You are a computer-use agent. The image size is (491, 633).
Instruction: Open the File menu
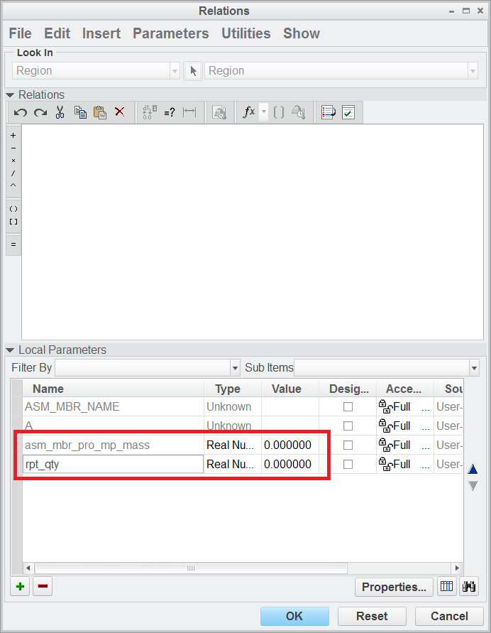20,33
